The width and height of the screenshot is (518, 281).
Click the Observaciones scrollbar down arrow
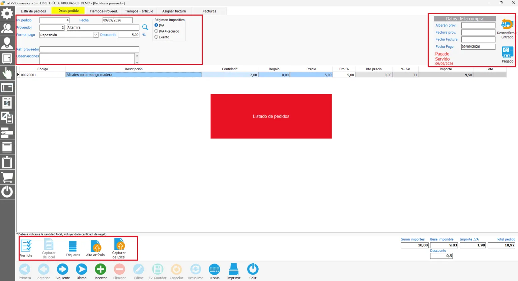click(x=137, y=62)
